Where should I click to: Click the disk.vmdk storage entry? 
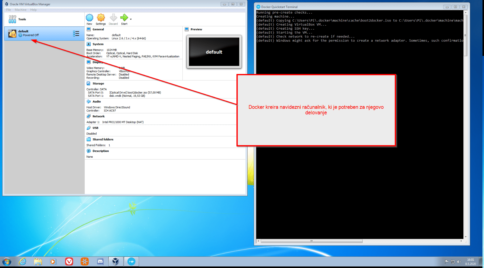[127, 96]
